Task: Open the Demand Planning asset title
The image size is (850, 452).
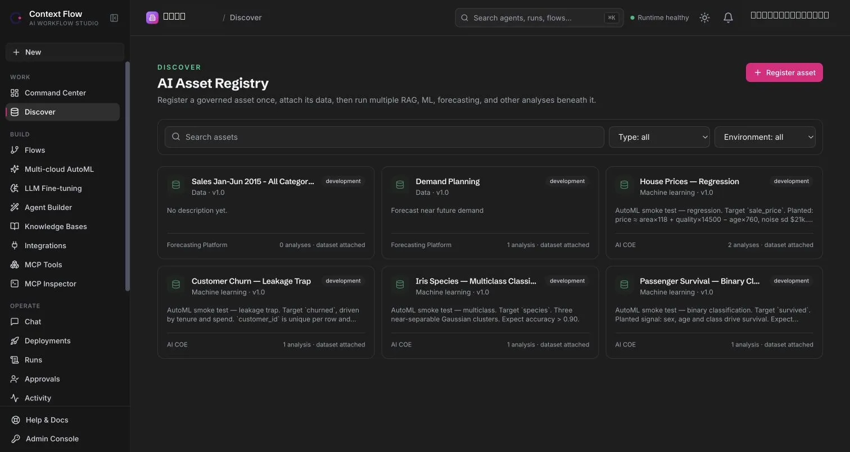Action: pyautogui.click(x=447, y=181)
